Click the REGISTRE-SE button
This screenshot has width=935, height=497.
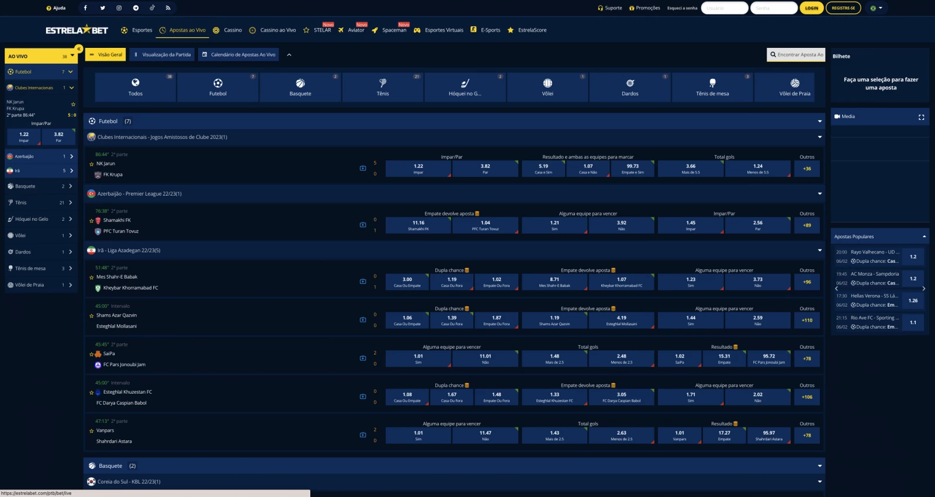point(843,8)
